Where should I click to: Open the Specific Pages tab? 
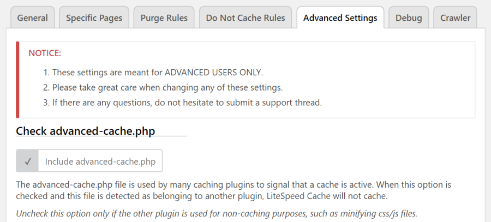pyautogui.click(x=94, y=17)
